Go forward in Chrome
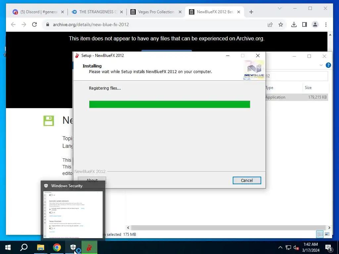Screen dimensions: 339x254 coord(24,24)
